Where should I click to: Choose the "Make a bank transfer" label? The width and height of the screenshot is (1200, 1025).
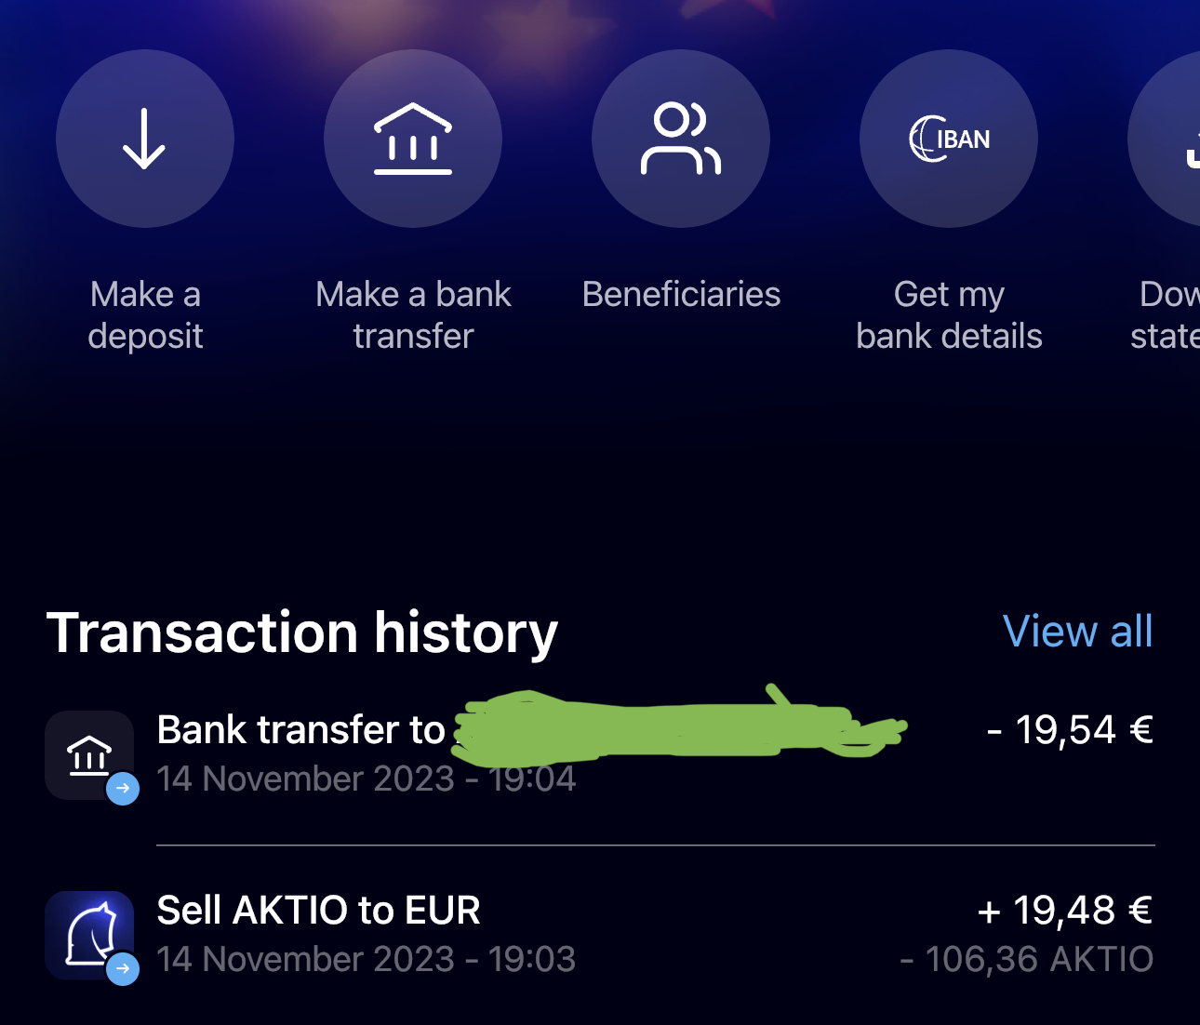pos(413,315)
